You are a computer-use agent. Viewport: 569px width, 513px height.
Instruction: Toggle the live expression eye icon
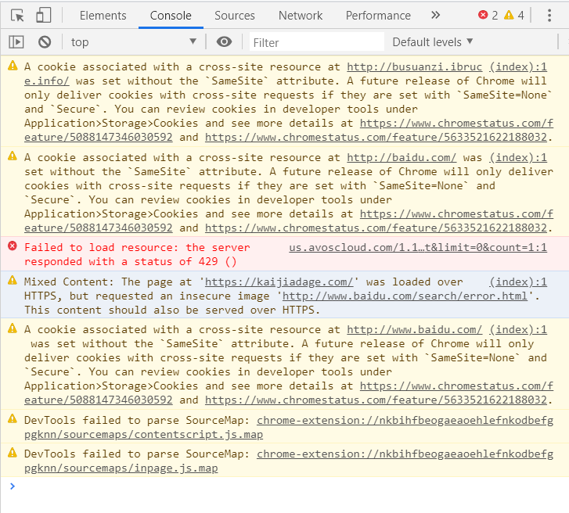(x=225, y=42)
